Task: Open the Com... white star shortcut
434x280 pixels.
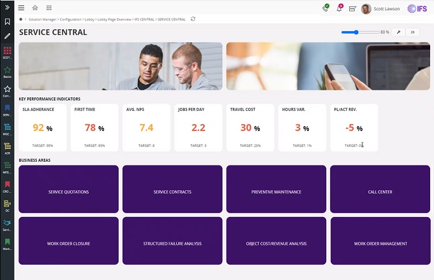Action: (x=7, y=91)
